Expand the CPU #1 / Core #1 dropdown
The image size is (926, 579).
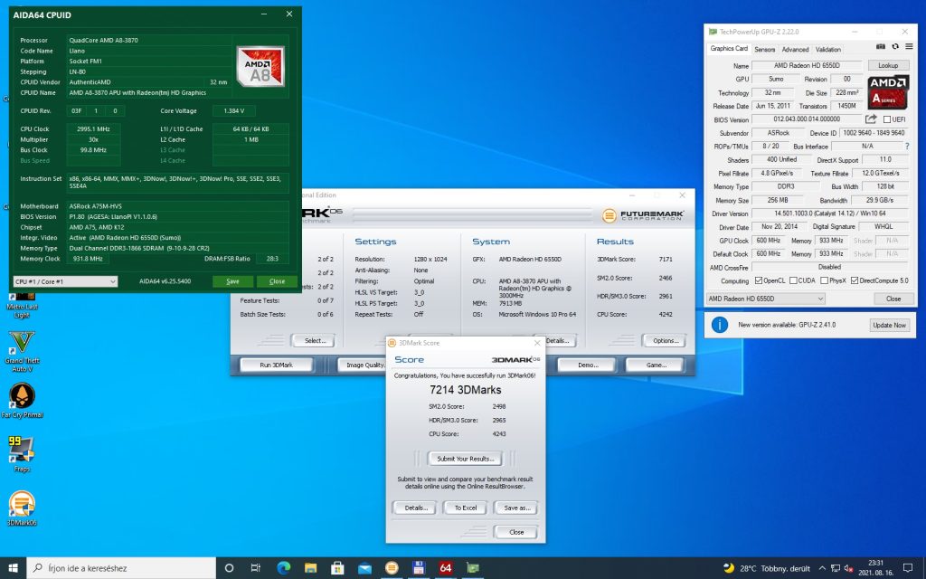tap(65, 282)
